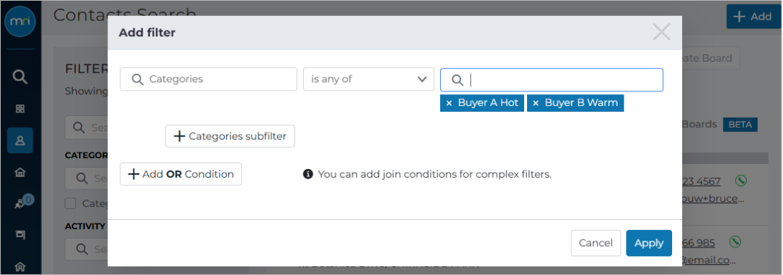Open the properties house icon in sidebar
783x275 pixels.
(x=20, y=173)
